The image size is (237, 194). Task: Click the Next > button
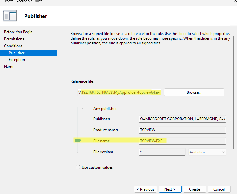[169, 189]
